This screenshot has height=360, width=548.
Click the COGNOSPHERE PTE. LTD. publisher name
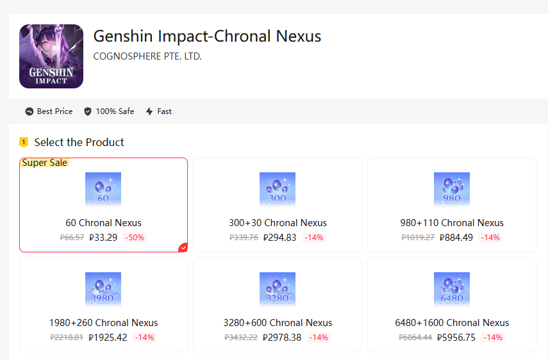click(x=147, y=56)
